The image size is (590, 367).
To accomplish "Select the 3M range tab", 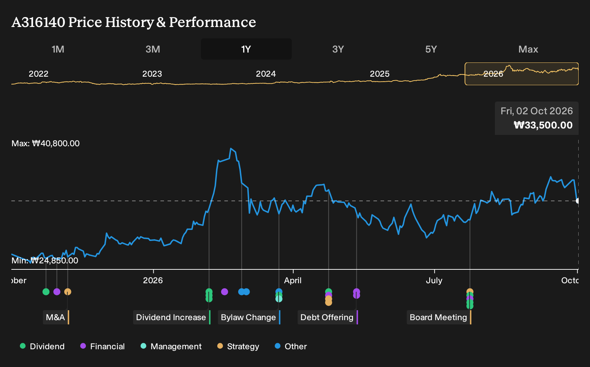I will [153, 49].
